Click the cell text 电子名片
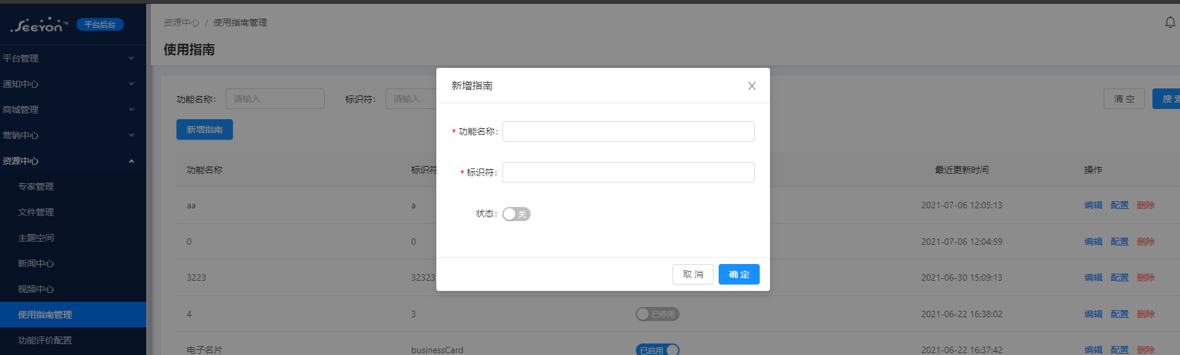 (205, 350)
